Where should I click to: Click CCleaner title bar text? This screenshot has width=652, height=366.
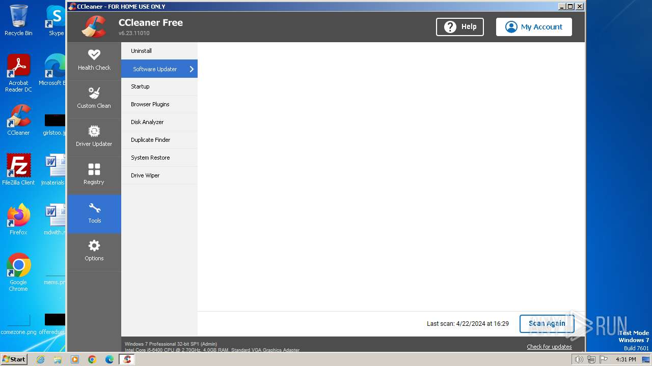[x=121, y=7]
